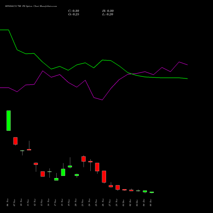Click the 21 Nov date axis label
This screenshot has width=213, height=213.
83,202
